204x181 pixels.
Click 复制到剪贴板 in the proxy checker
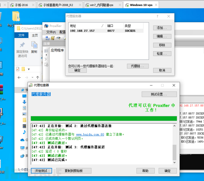74,171
